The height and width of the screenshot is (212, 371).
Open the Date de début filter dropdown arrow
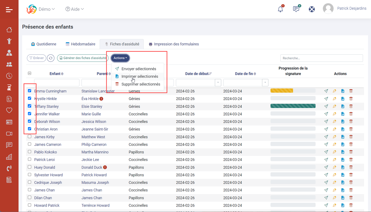(x=218, y=83)
